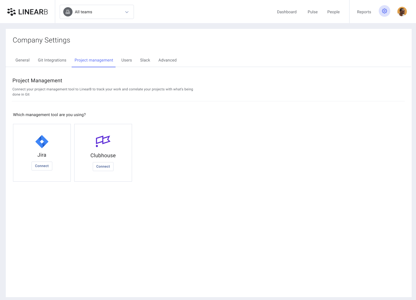Click the 'All teams' label text
416x300 pixels.
pyautogui.click(x=83, y=12)
